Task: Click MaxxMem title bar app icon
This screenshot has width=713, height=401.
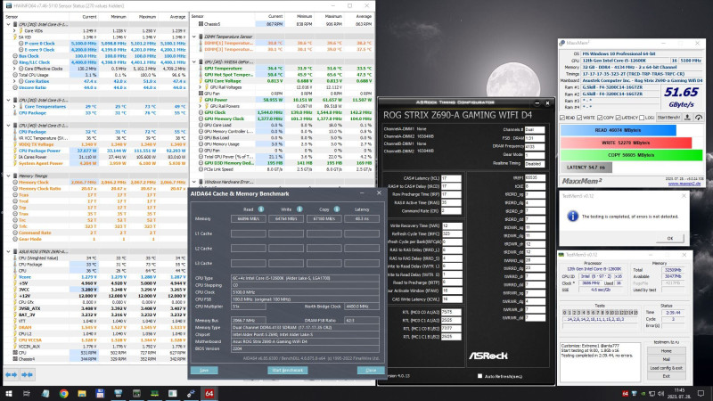Action: coord(562,43)
